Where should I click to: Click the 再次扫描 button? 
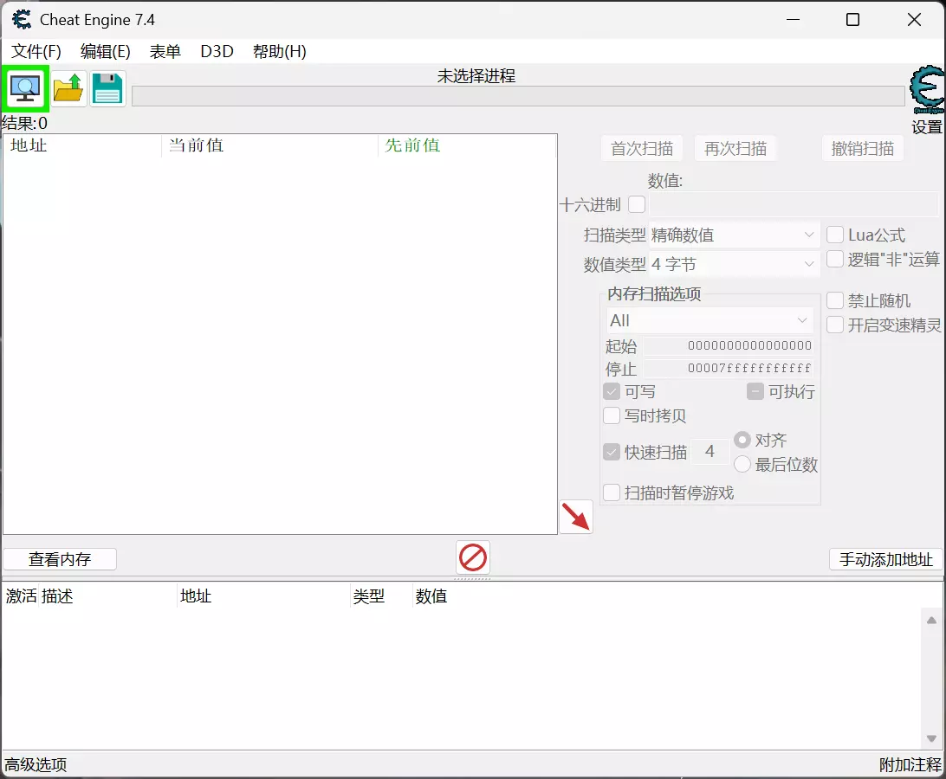click(735, 148)
